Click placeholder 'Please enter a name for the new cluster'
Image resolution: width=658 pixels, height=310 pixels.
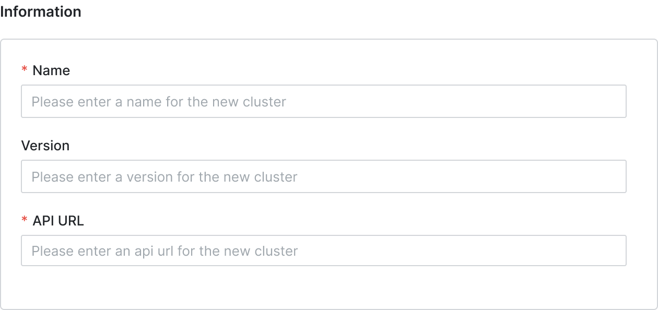[159, 101]
